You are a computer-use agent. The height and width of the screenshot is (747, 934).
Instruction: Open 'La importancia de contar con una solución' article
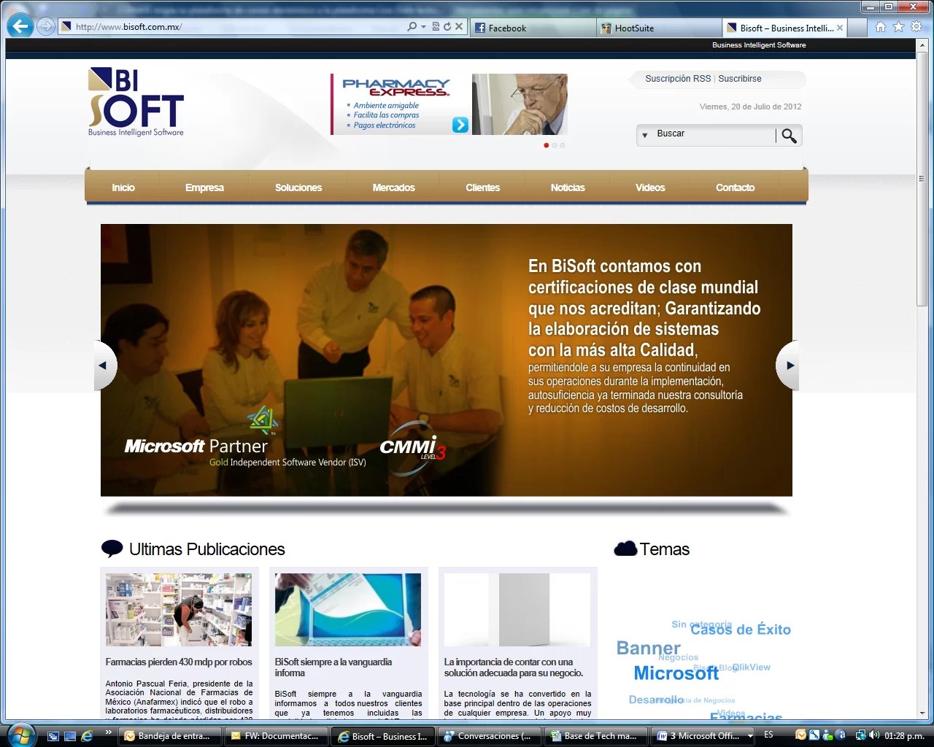(514, 667)
